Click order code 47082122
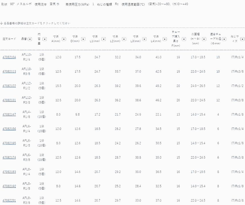This screenshot has width=245, height=205. 9,86
